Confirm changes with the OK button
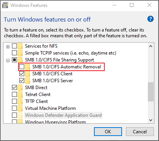 pos(108,131)
